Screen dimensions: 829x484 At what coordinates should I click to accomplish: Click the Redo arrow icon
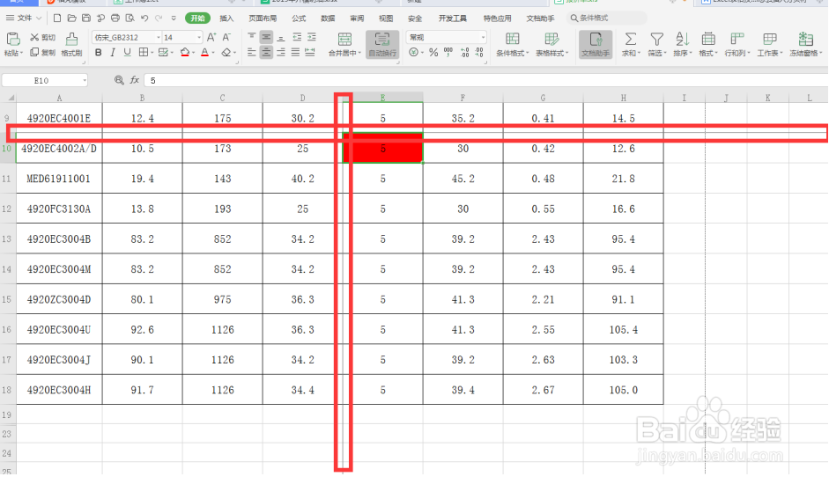pyautogui.click(x=159, y=18)
